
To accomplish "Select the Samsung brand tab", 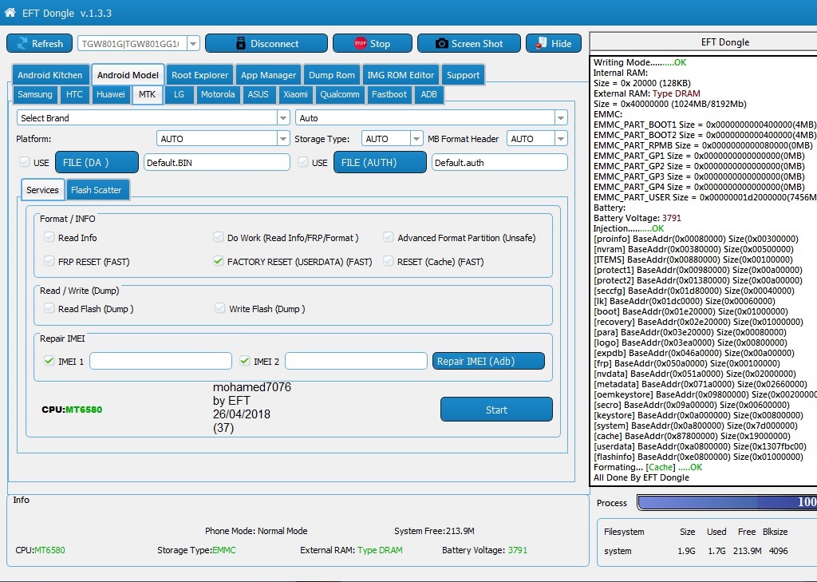I will pyautogui.click(x=34, y=94).
